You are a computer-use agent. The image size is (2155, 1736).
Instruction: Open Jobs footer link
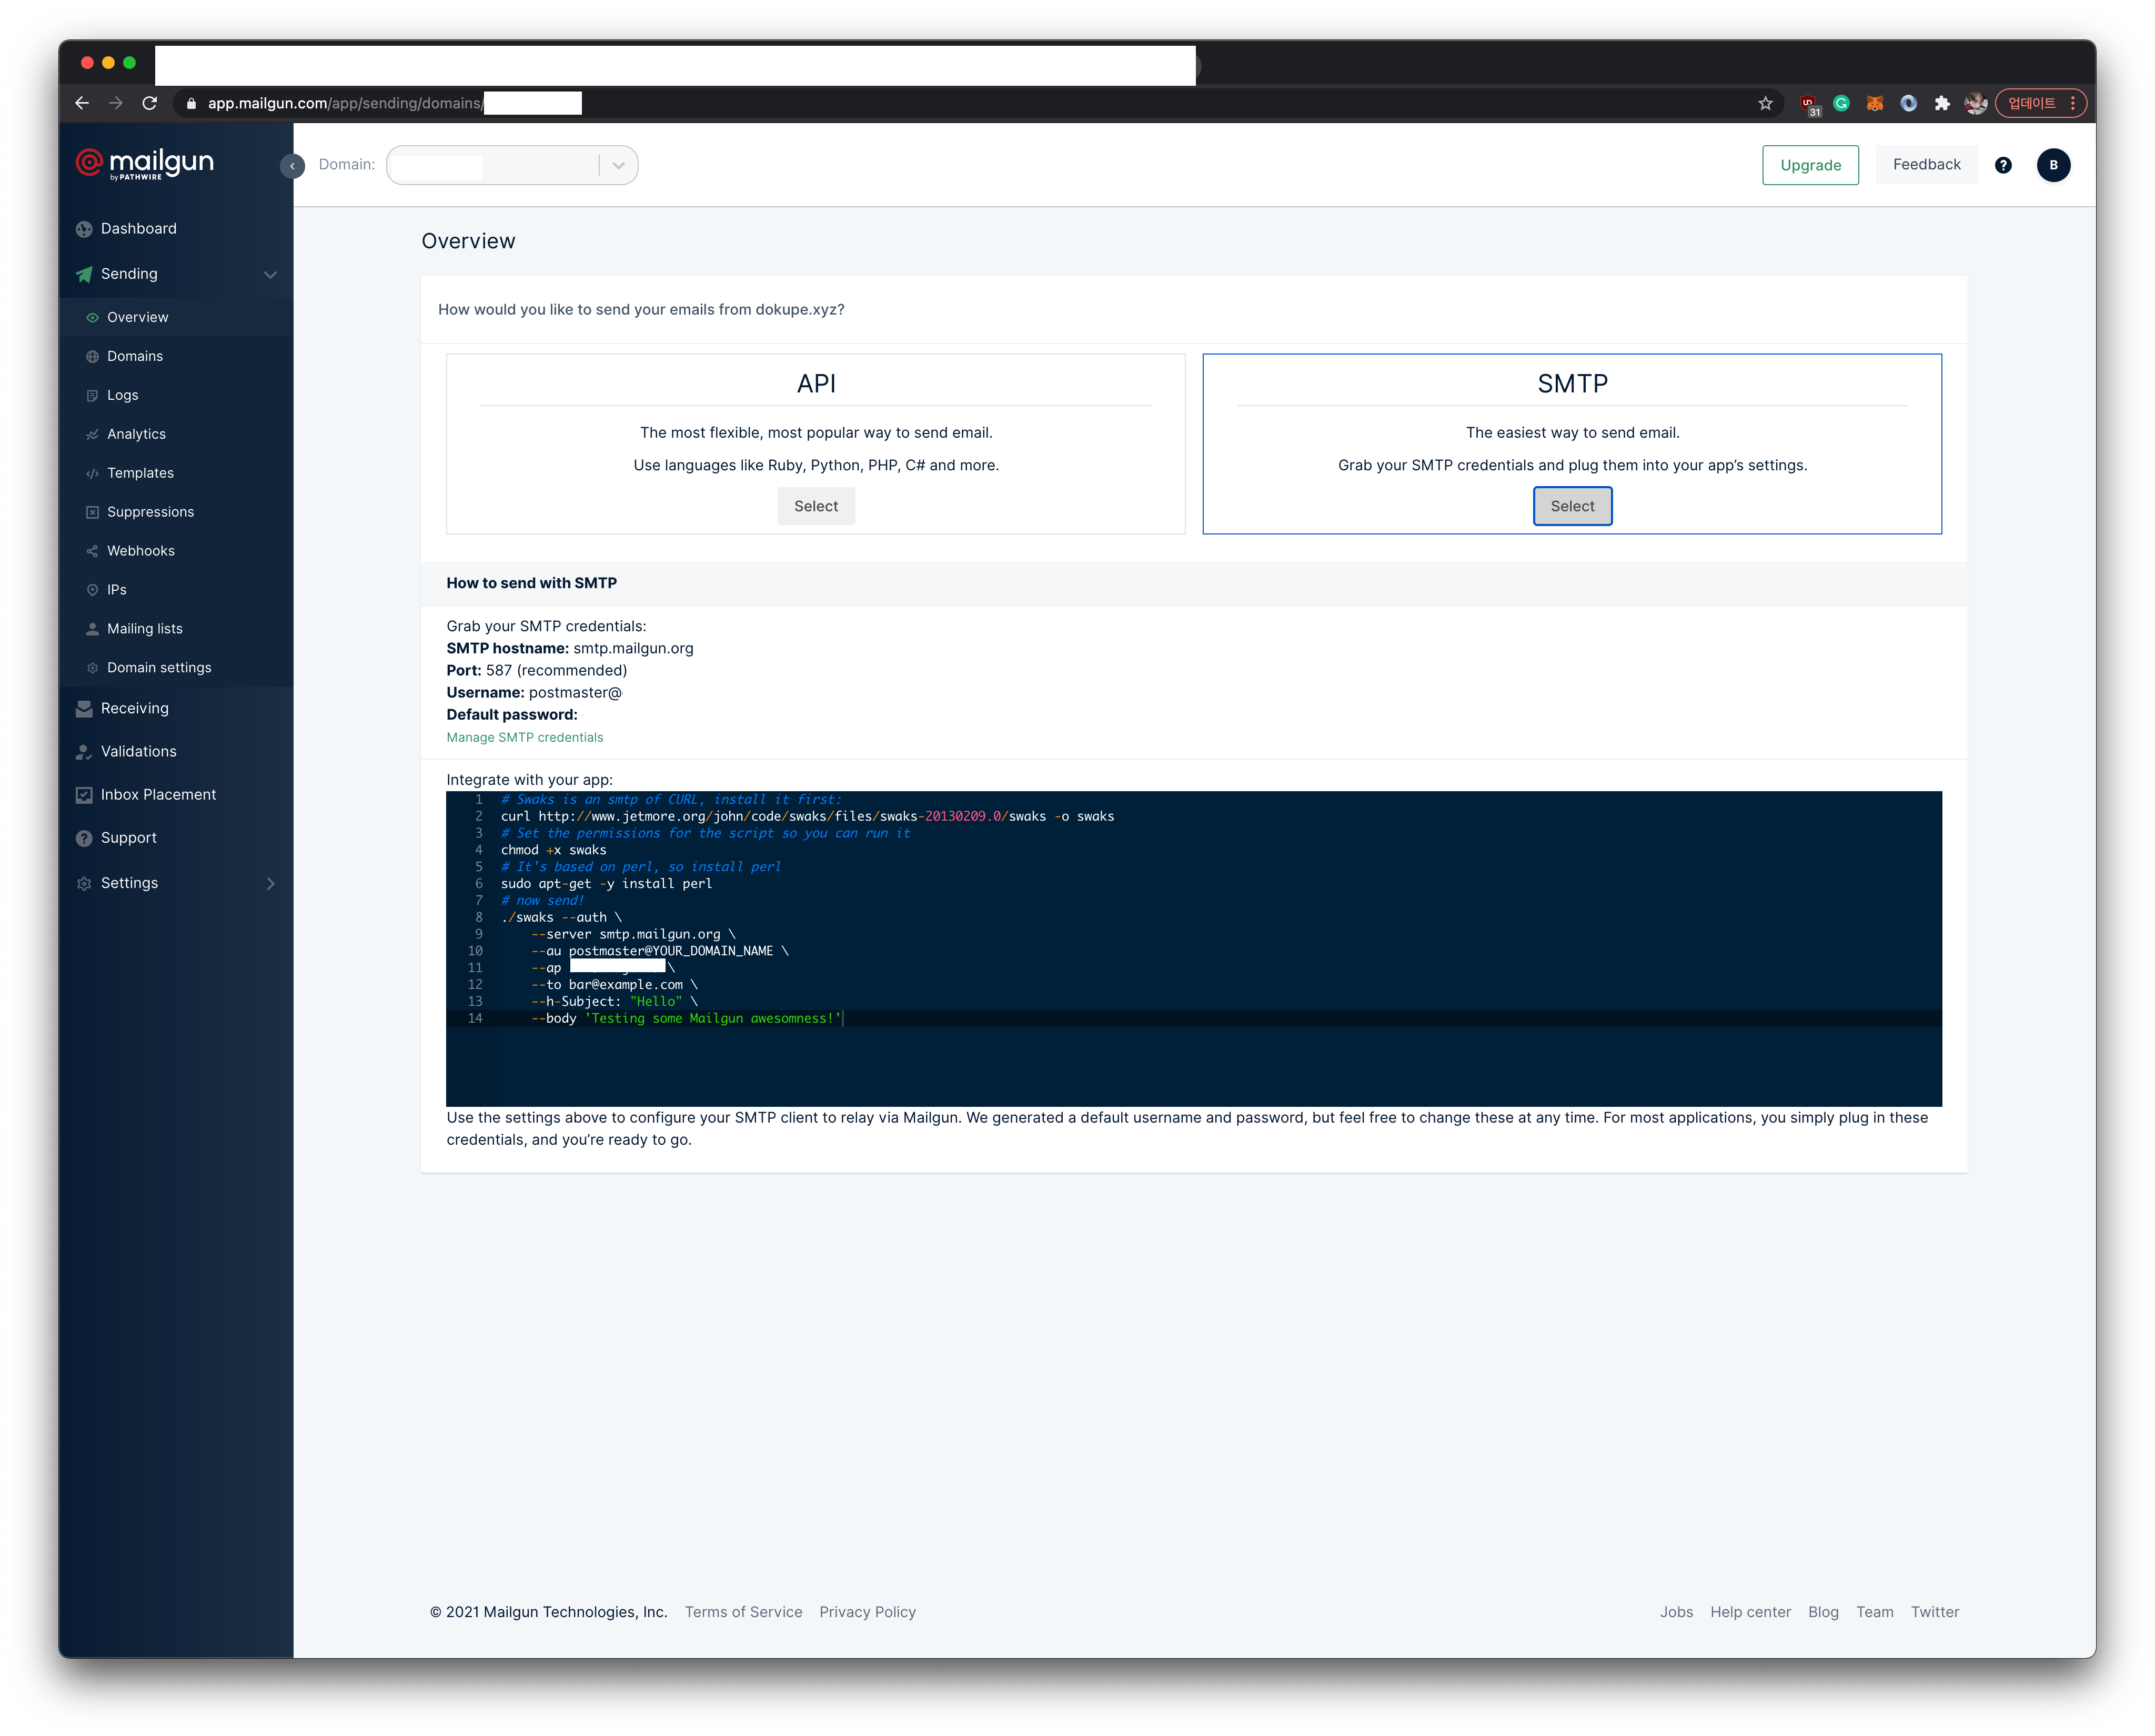point(1676,1612)
